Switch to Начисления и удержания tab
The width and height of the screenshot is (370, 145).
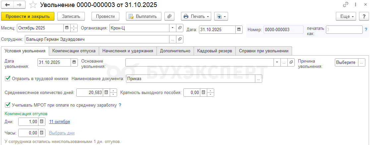tap(128, 51)
